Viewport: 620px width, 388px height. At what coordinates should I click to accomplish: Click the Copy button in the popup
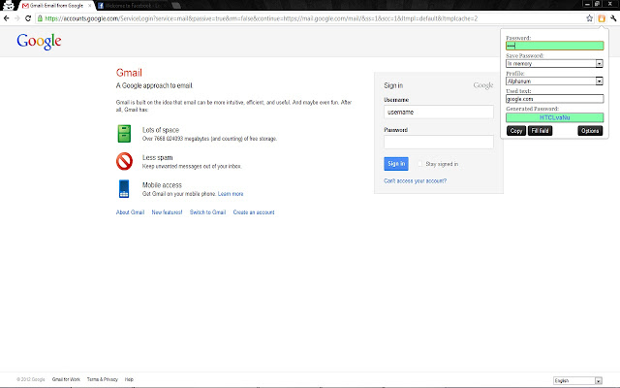click(516, 131)
